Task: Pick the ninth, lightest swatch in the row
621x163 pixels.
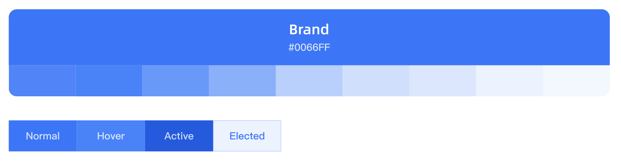Action: click(576, 81)
